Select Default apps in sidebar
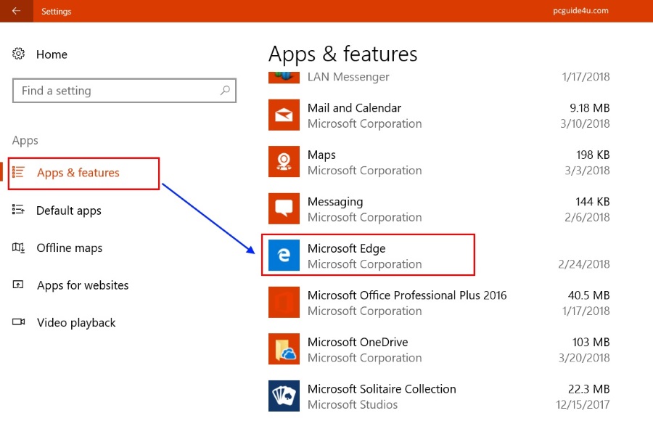Image resolution: width=653 pixels, height=421 pixels. coord(69,210)
